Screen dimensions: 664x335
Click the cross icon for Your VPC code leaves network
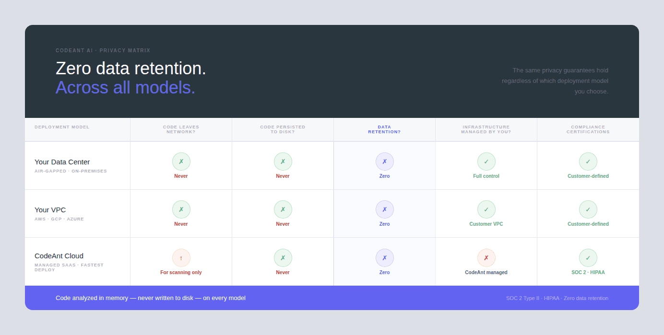181,209
